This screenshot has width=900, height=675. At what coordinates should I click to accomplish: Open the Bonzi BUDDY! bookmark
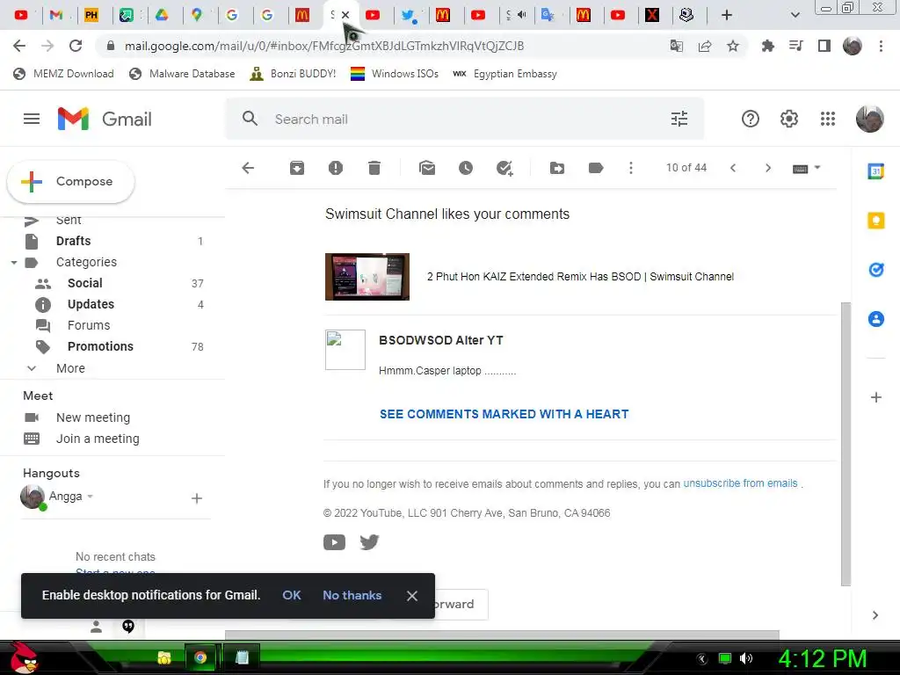click(293, 74)
